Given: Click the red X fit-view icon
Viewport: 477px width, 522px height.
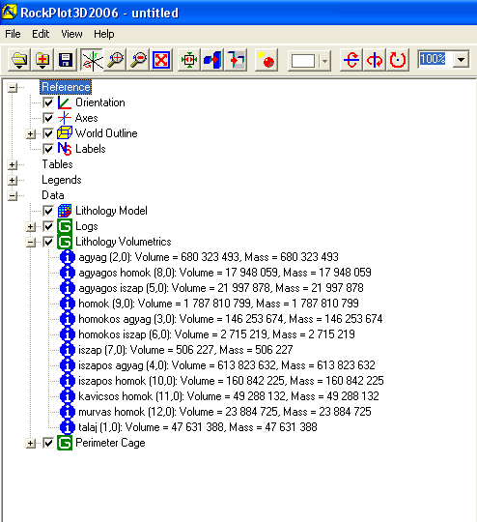Looking at the screenshot, I should 161,60.
